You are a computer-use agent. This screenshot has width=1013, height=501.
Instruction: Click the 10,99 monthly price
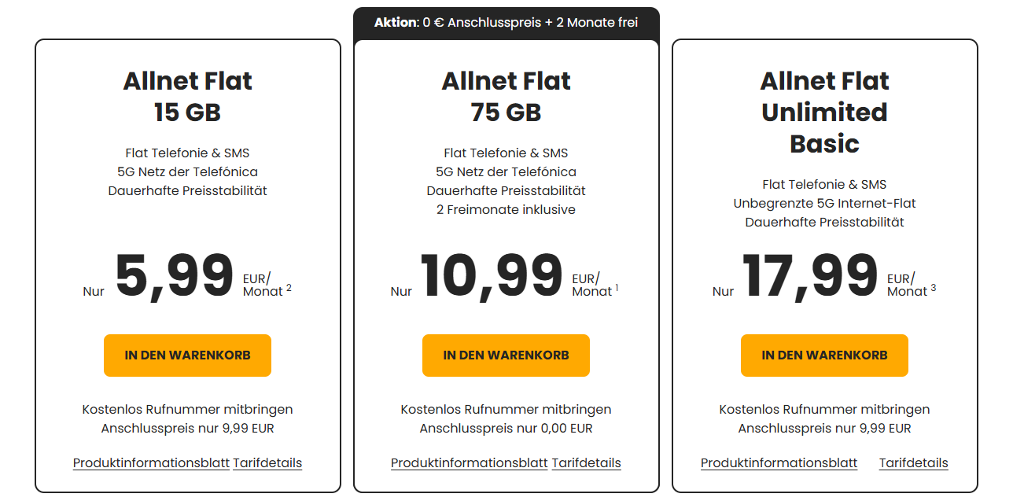click(x=492, y=276)
